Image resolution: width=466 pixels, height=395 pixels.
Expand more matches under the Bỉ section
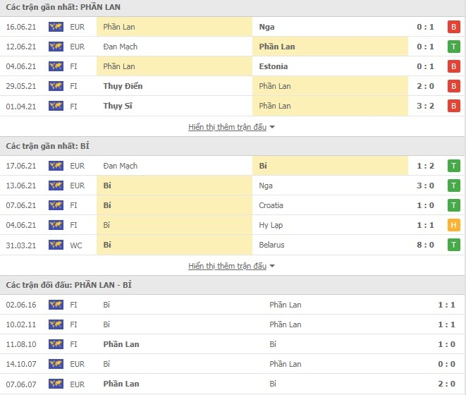(227, 266)
